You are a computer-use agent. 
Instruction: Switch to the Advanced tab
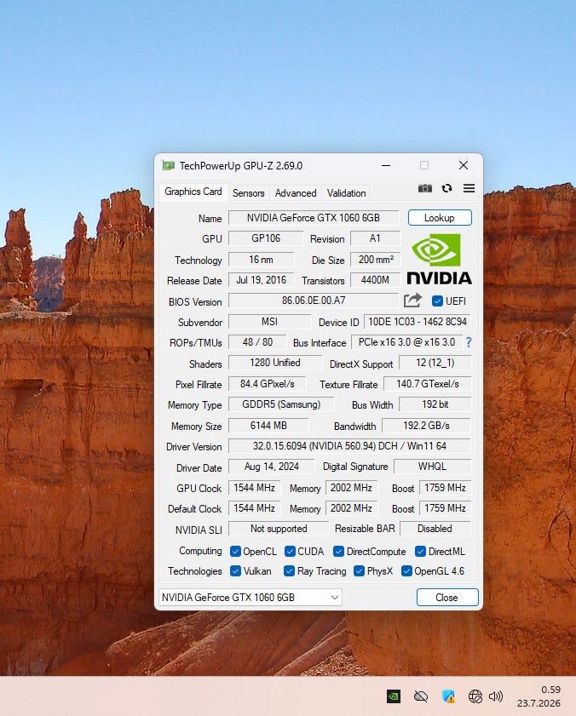pyautogui.click(x=296, y=193)
